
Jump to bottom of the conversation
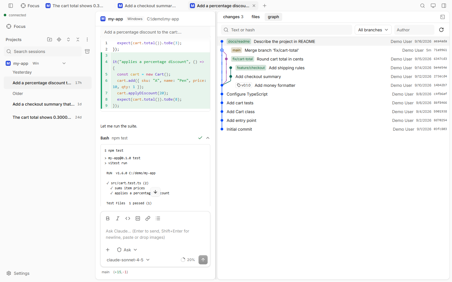[x=155, y=192]
